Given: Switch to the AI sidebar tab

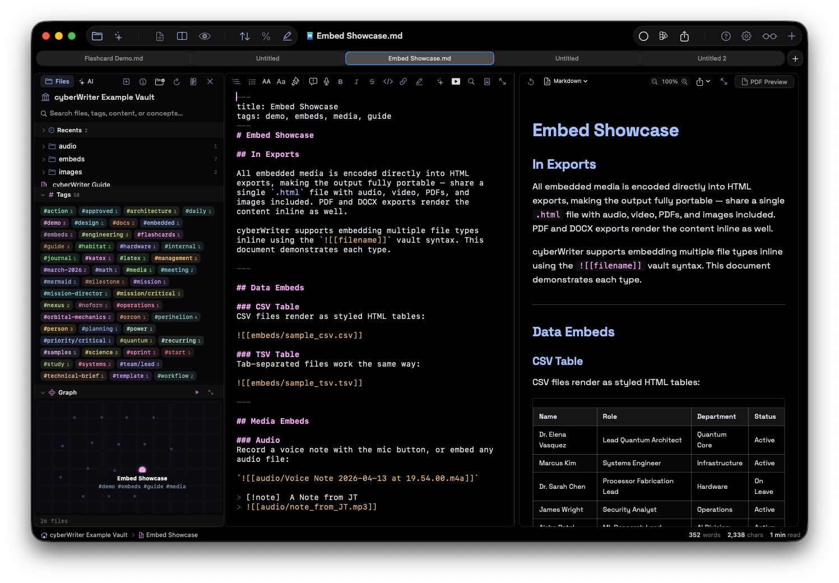Looking at the screenshot, I should tap(86, 81).
